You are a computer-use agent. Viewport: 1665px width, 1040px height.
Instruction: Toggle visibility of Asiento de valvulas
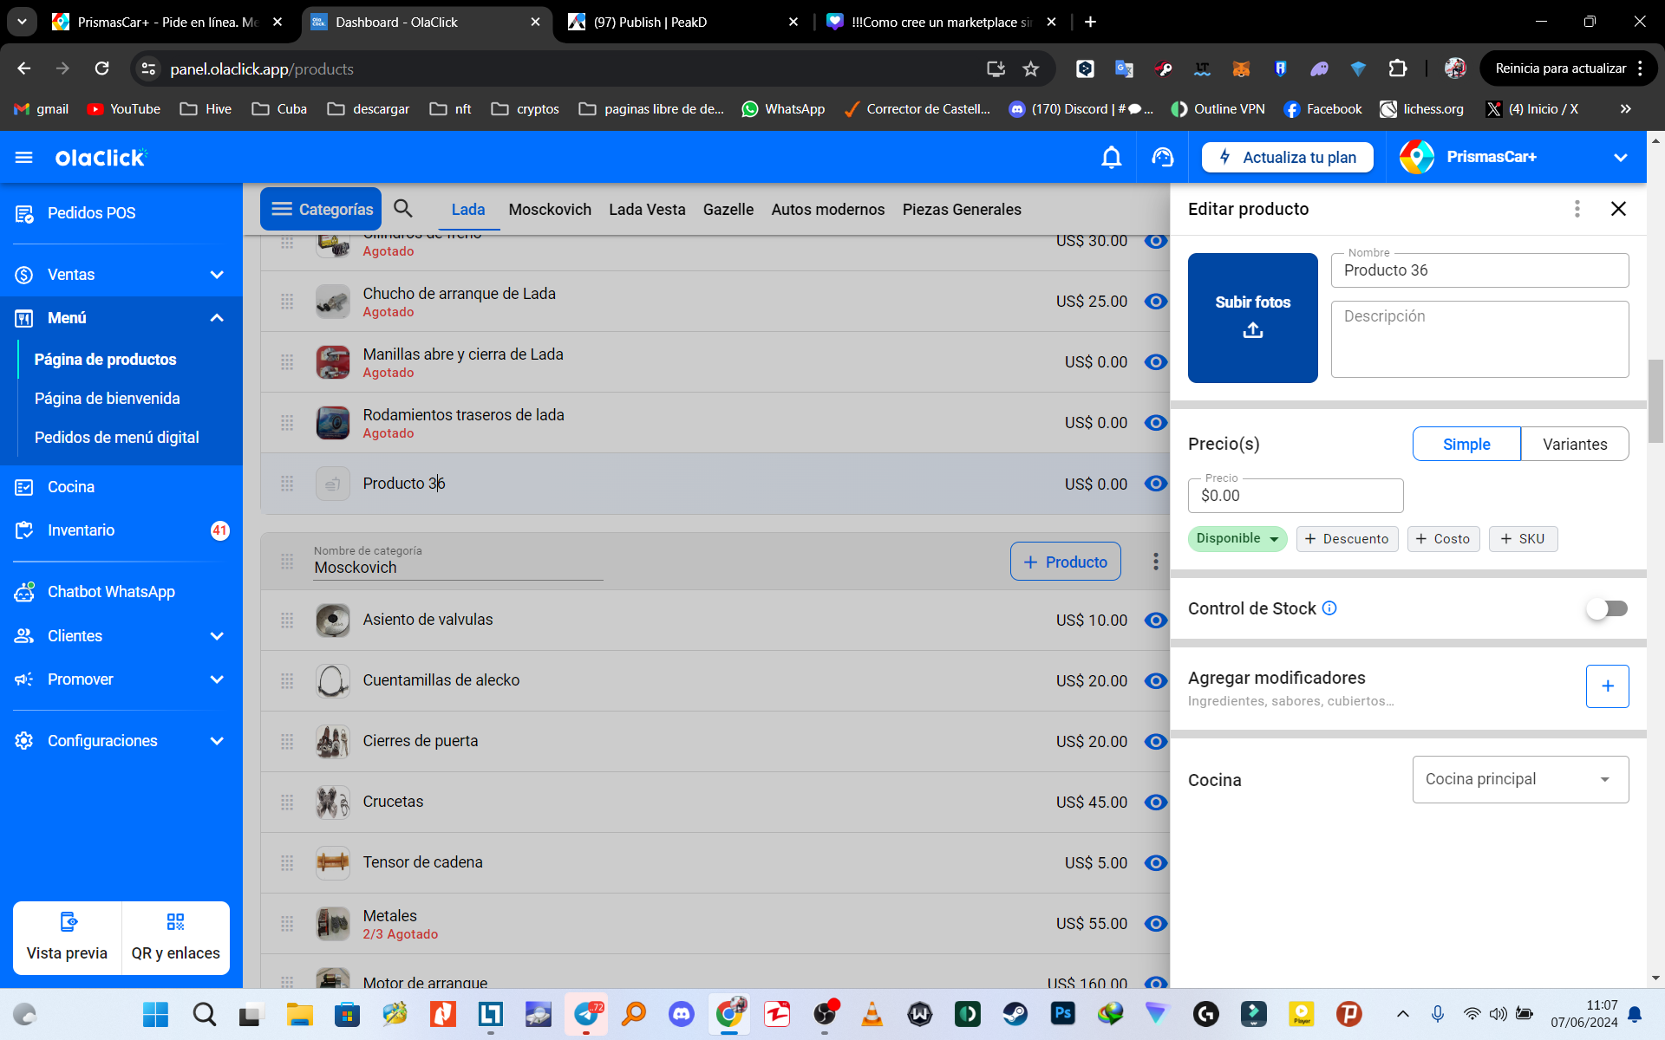1155,621
